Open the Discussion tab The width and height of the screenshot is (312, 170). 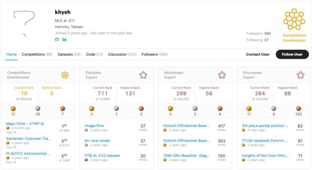(122, 54)
